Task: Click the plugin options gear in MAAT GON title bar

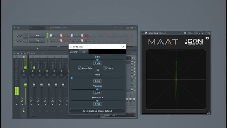Action: [x=146, y=33]
